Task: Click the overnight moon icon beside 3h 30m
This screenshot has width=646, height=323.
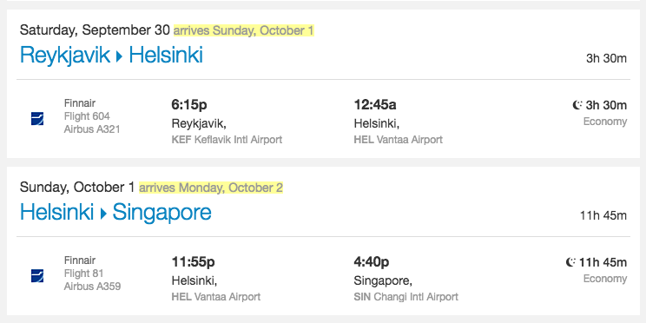Action: point(577,105)
